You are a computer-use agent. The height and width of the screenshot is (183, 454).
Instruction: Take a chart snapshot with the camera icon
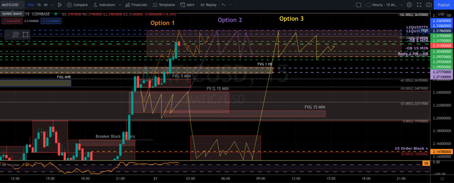(x=428, y=5)
